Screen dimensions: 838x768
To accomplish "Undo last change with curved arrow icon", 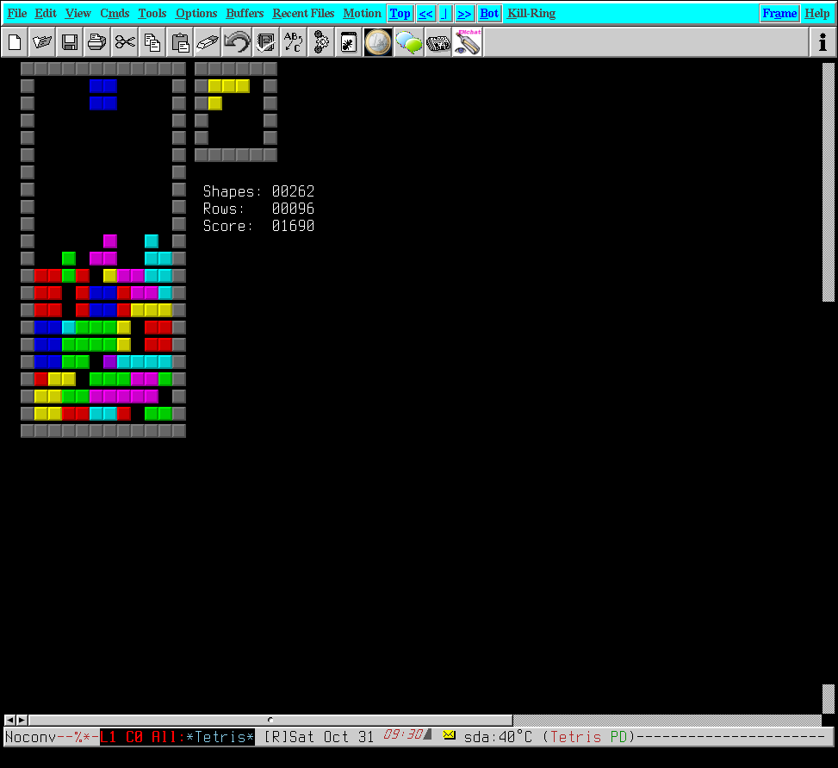I will (x=237, y=42).
